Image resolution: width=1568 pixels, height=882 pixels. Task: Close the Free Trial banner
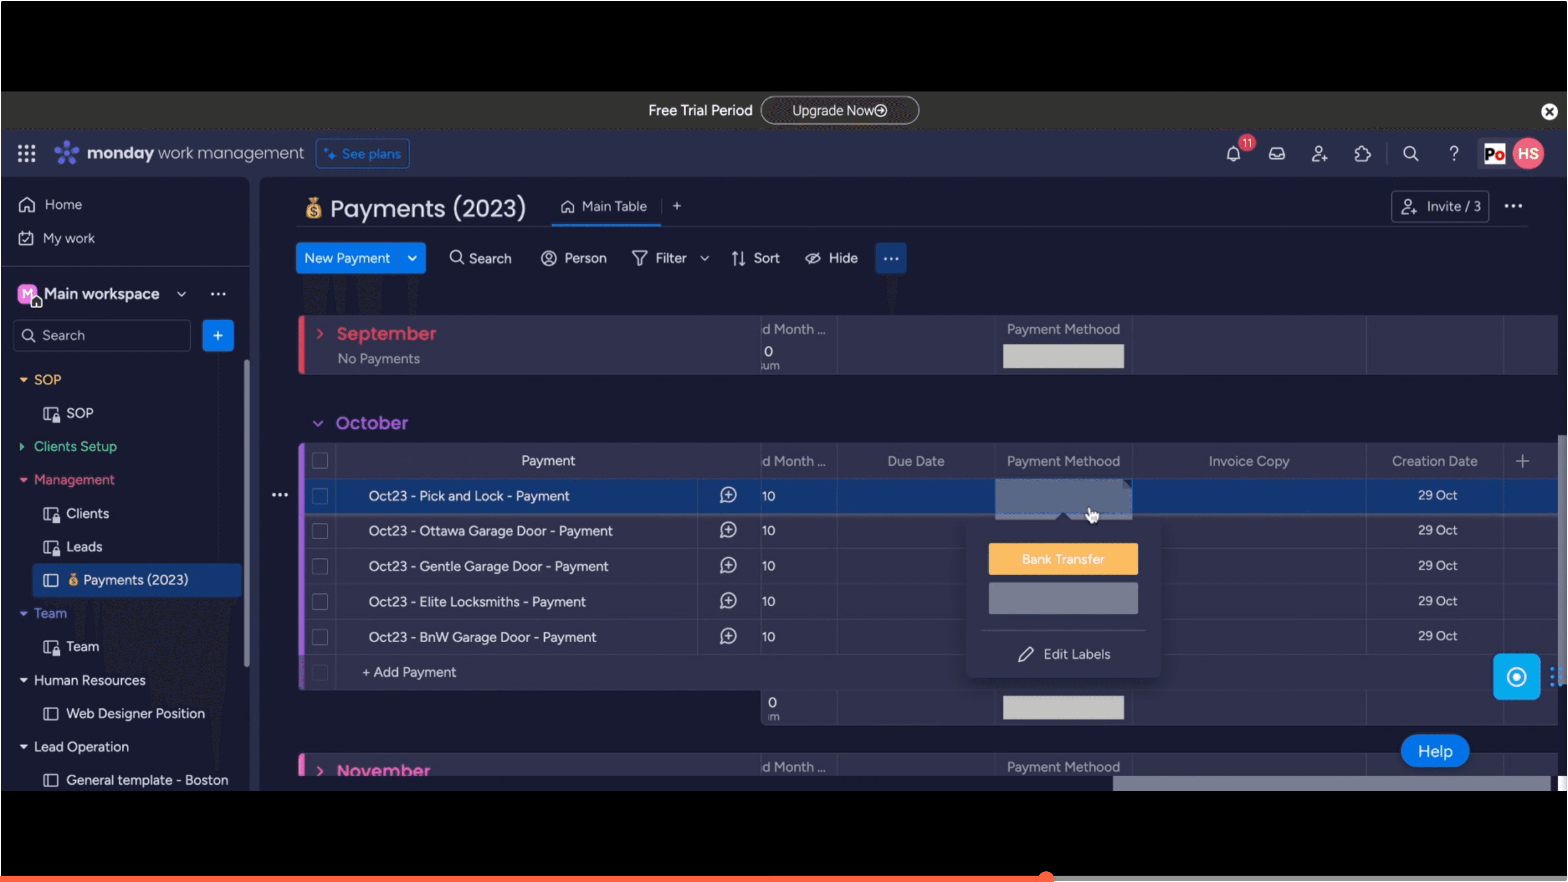(x=1548, y=111)
